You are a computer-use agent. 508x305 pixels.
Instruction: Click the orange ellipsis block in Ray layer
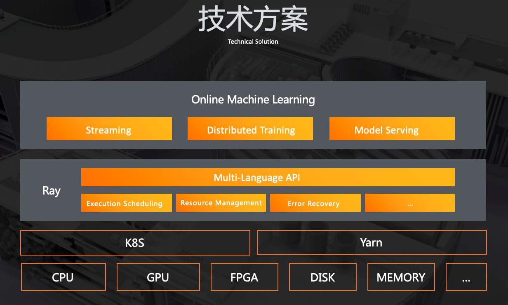pos(410,203)
